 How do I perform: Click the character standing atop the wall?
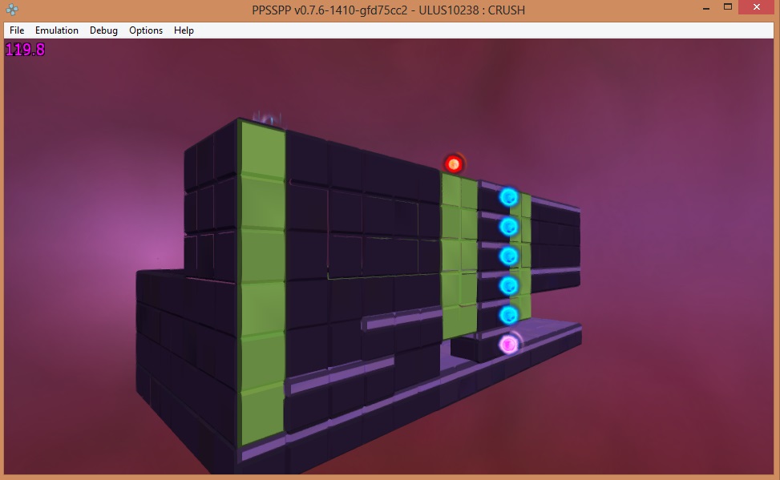[269, 119]
